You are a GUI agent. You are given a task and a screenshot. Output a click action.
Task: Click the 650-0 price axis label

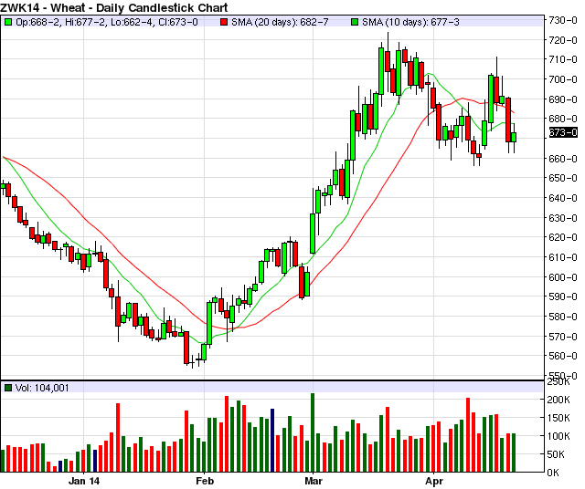[x=563, y=178]
